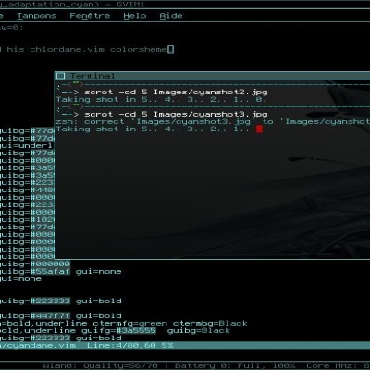The height and width of the screenshot is (370, 370).
Task: Click the 'scrot -cd 5 Images/cyanshot3.jpg' command line
Action: pos(176,115)
